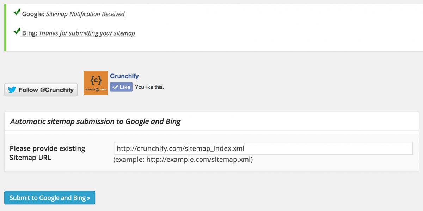Click the green checkmark icon beside Google
The image size is (423, 211).
click(x=17, y=12)
